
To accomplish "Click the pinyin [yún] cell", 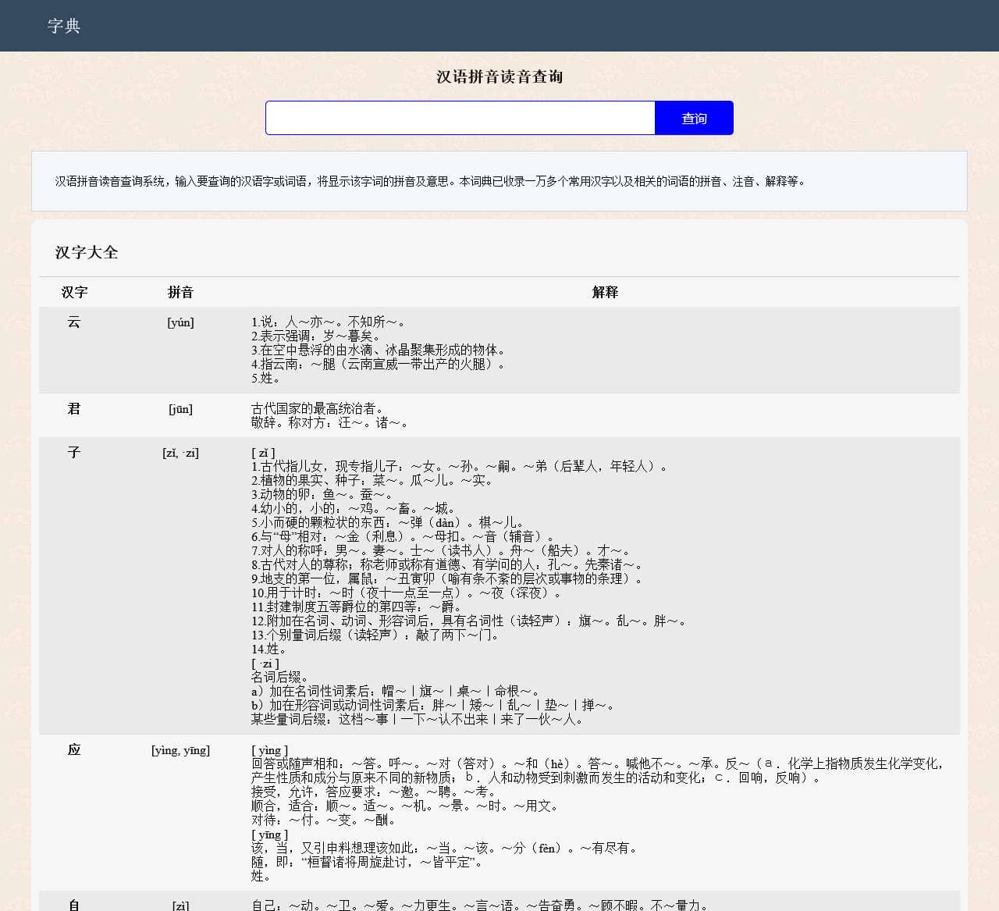I will click(180, 322).
